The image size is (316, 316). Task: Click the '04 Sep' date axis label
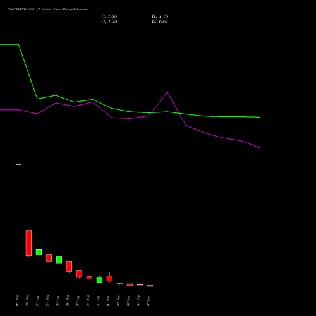(138, 300)
